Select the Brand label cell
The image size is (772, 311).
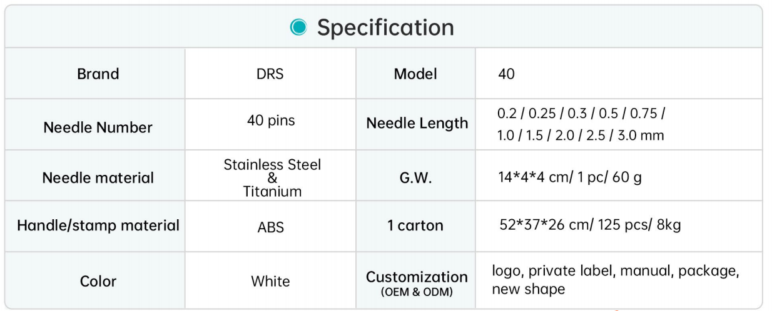pos(98,74)
